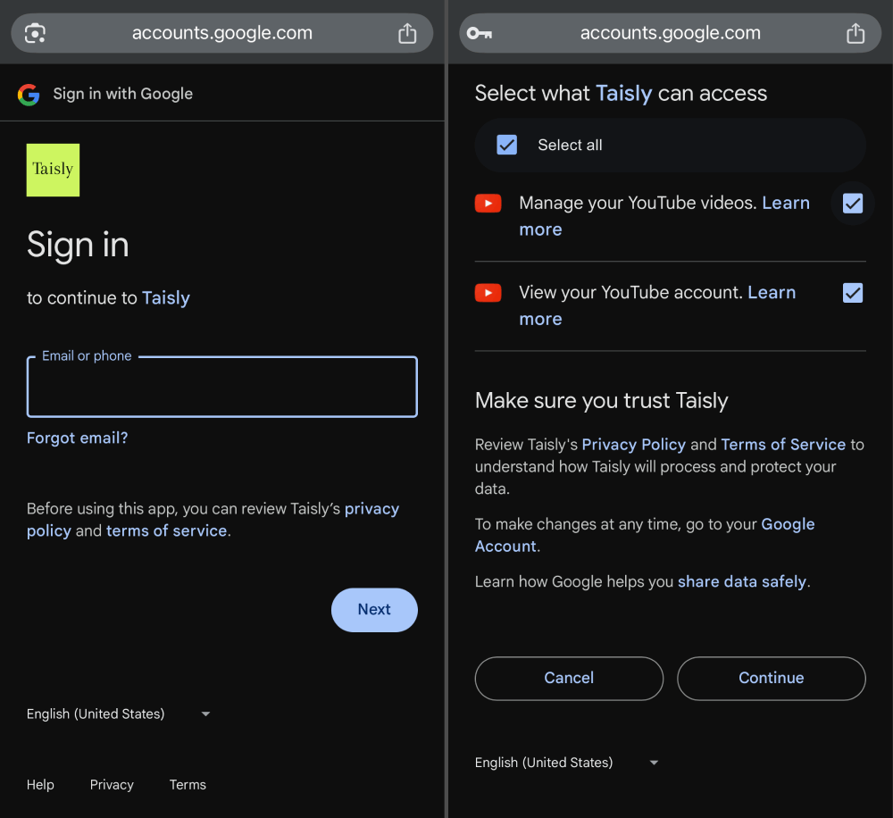Screen dimensions: 893x818
Task: Click the Continue button
Action: point(772,678)
